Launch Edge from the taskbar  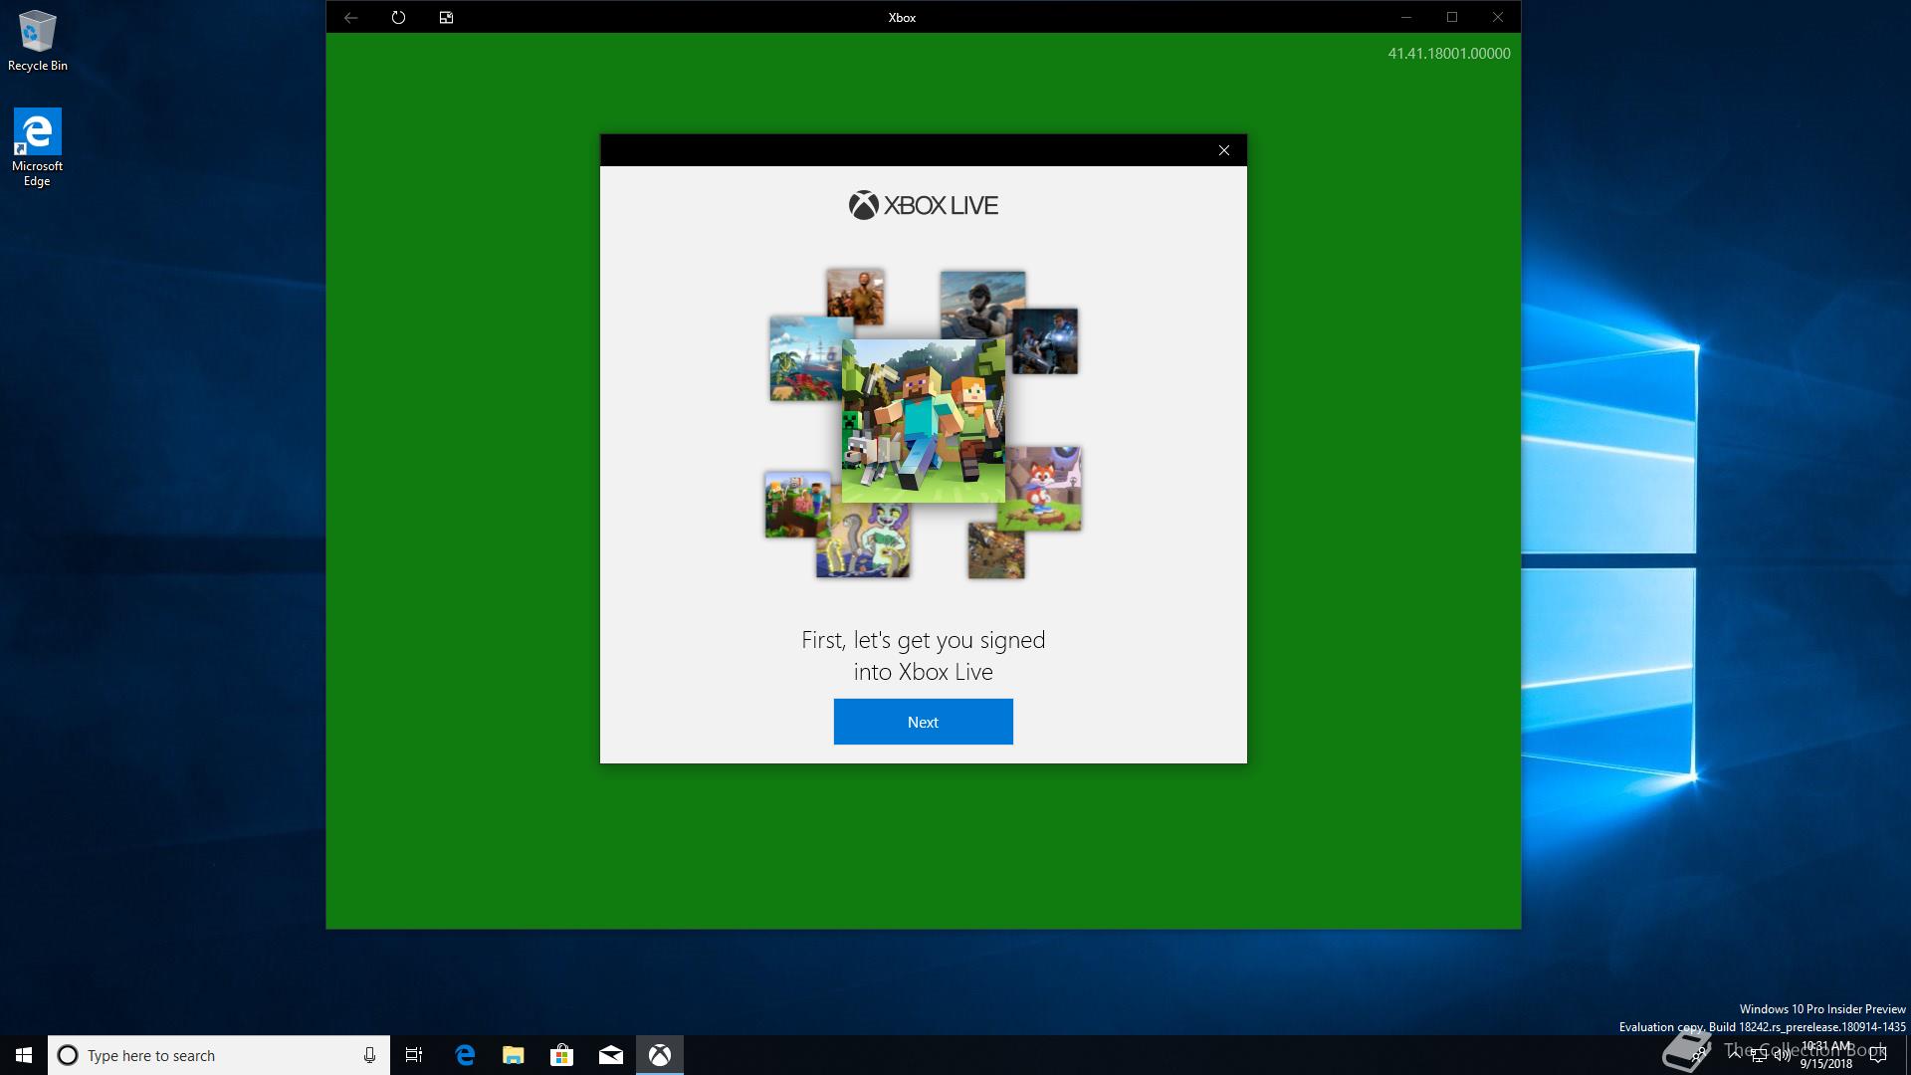pos(465,1055)
